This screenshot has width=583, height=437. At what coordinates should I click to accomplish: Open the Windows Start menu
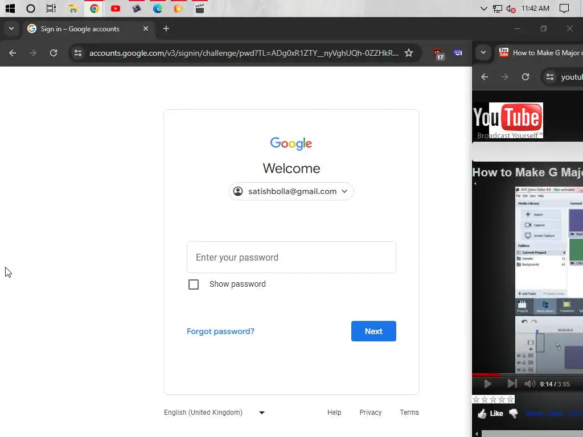[10, 8]
